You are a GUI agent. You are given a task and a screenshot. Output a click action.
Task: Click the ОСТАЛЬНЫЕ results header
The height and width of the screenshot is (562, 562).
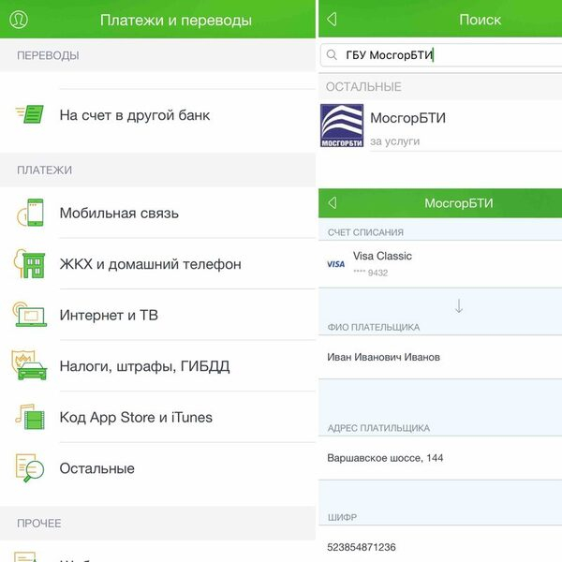click(363, 87)
